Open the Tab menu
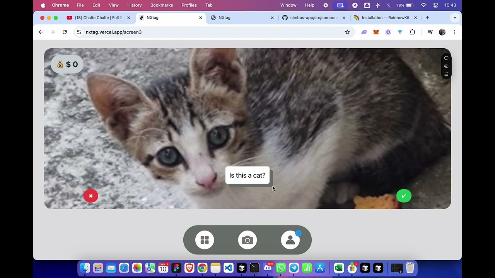495x278 pixels. tap(209, 5)
